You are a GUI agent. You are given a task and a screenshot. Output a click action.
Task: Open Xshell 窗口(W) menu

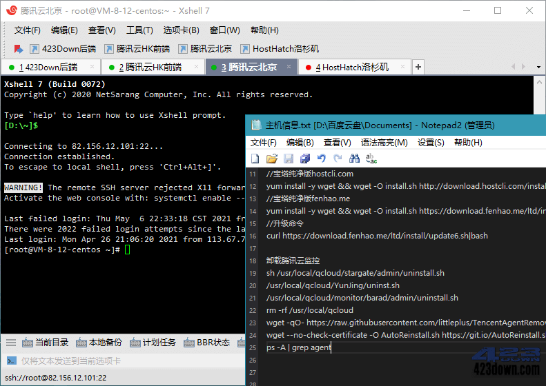[x=224, y=30]
